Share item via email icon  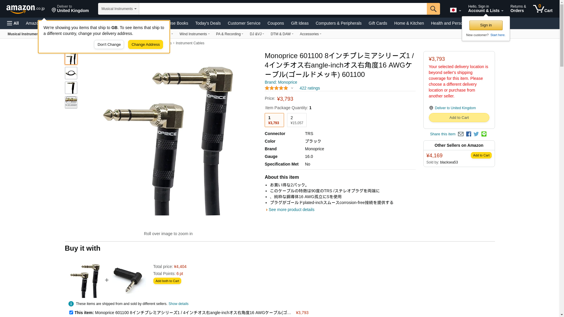point(461,134)
